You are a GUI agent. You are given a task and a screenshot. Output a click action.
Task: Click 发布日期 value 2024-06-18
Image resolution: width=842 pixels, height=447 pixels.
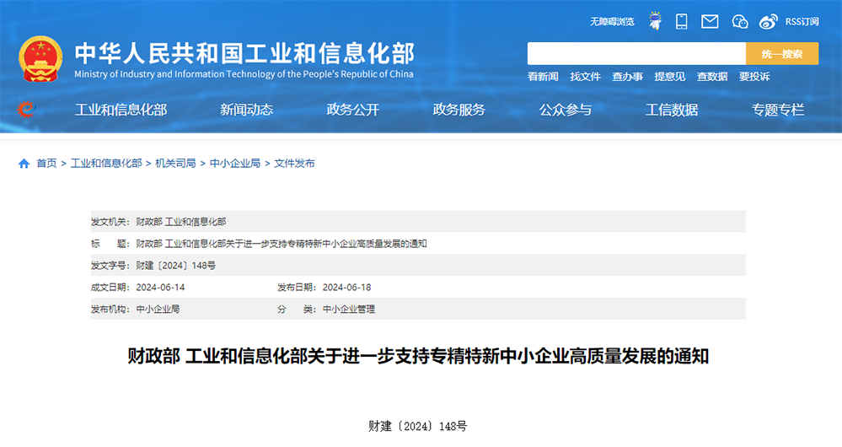[x=347, y=288]
